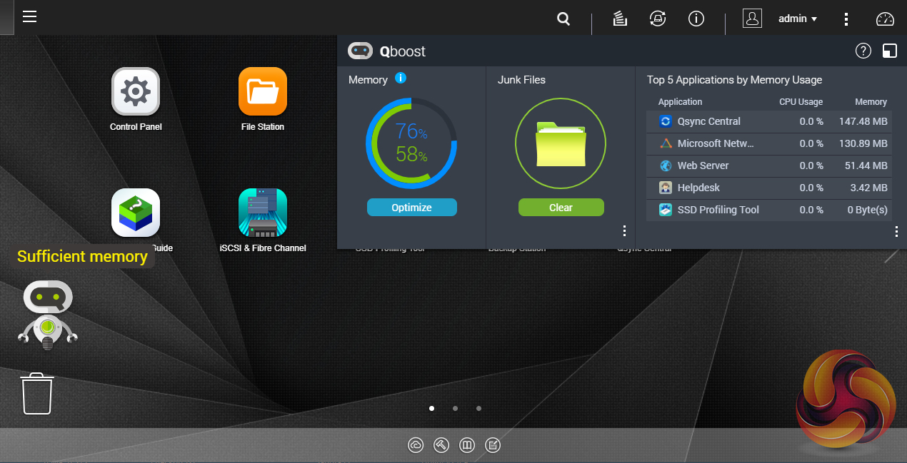Click the Memory usage ring gauge
The image size is (907, 463).
pos(411,143)
